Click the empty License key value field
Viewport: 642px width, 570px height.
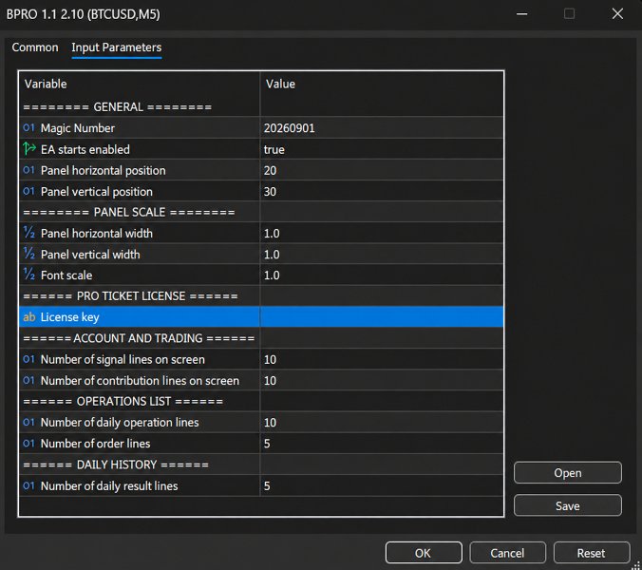coord(382,317)
